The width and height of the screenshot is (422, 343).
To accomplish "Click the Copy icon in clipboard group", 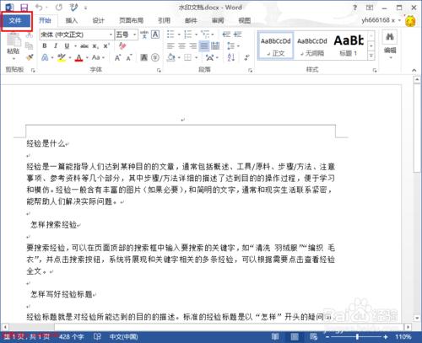I will click(30, 46).
